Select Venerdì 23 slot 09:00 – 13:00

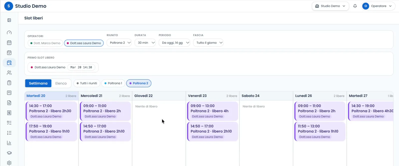click(212, 111)
